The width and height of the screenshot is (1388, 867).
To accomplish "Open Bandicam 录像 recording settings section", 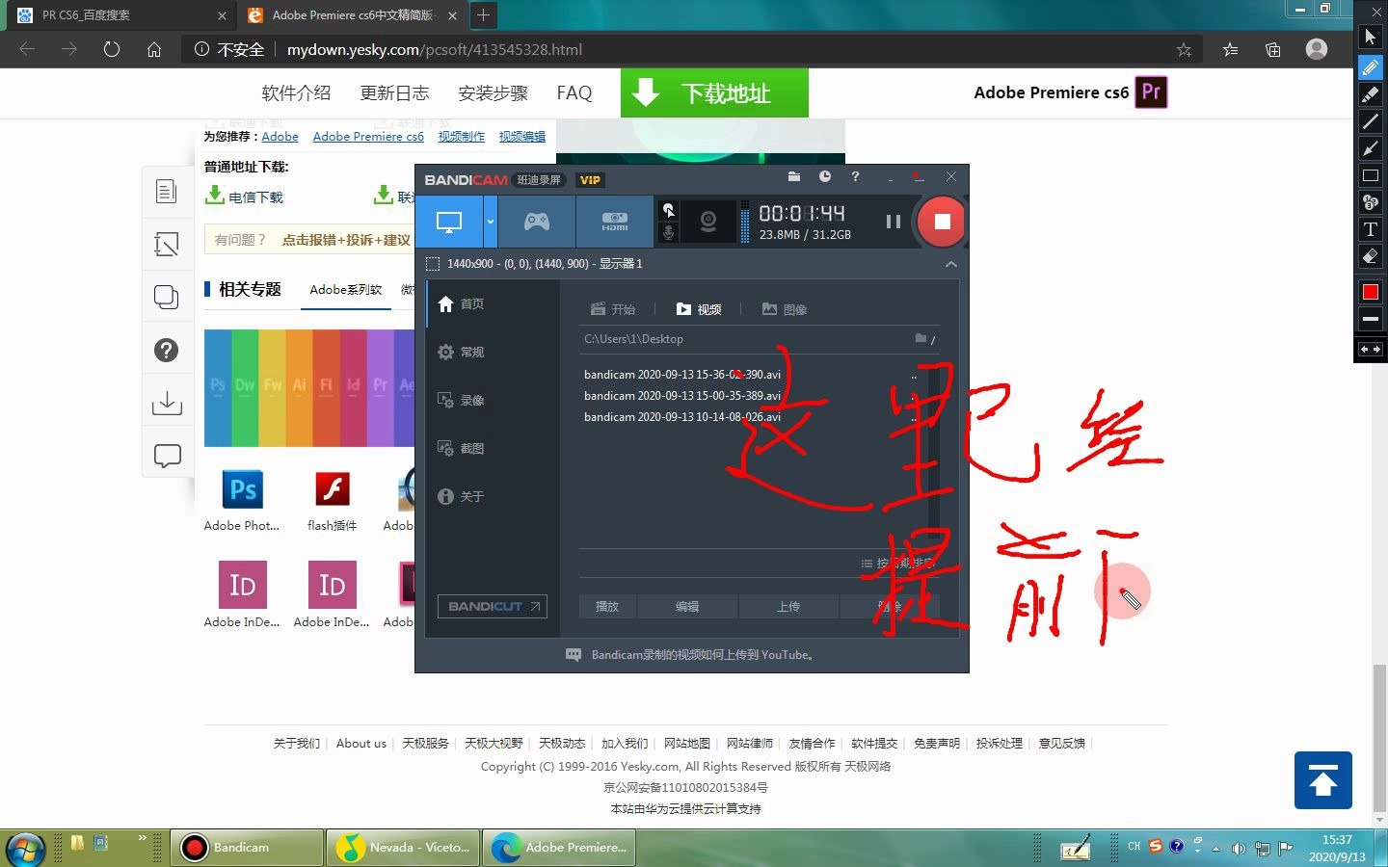I will click(471, 400).
